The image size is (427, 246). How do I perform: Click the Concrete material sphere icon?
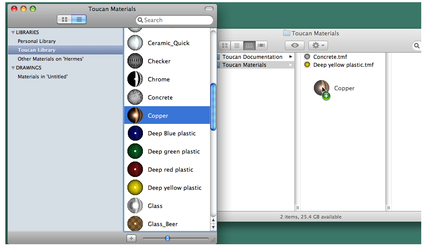point(135,97)
